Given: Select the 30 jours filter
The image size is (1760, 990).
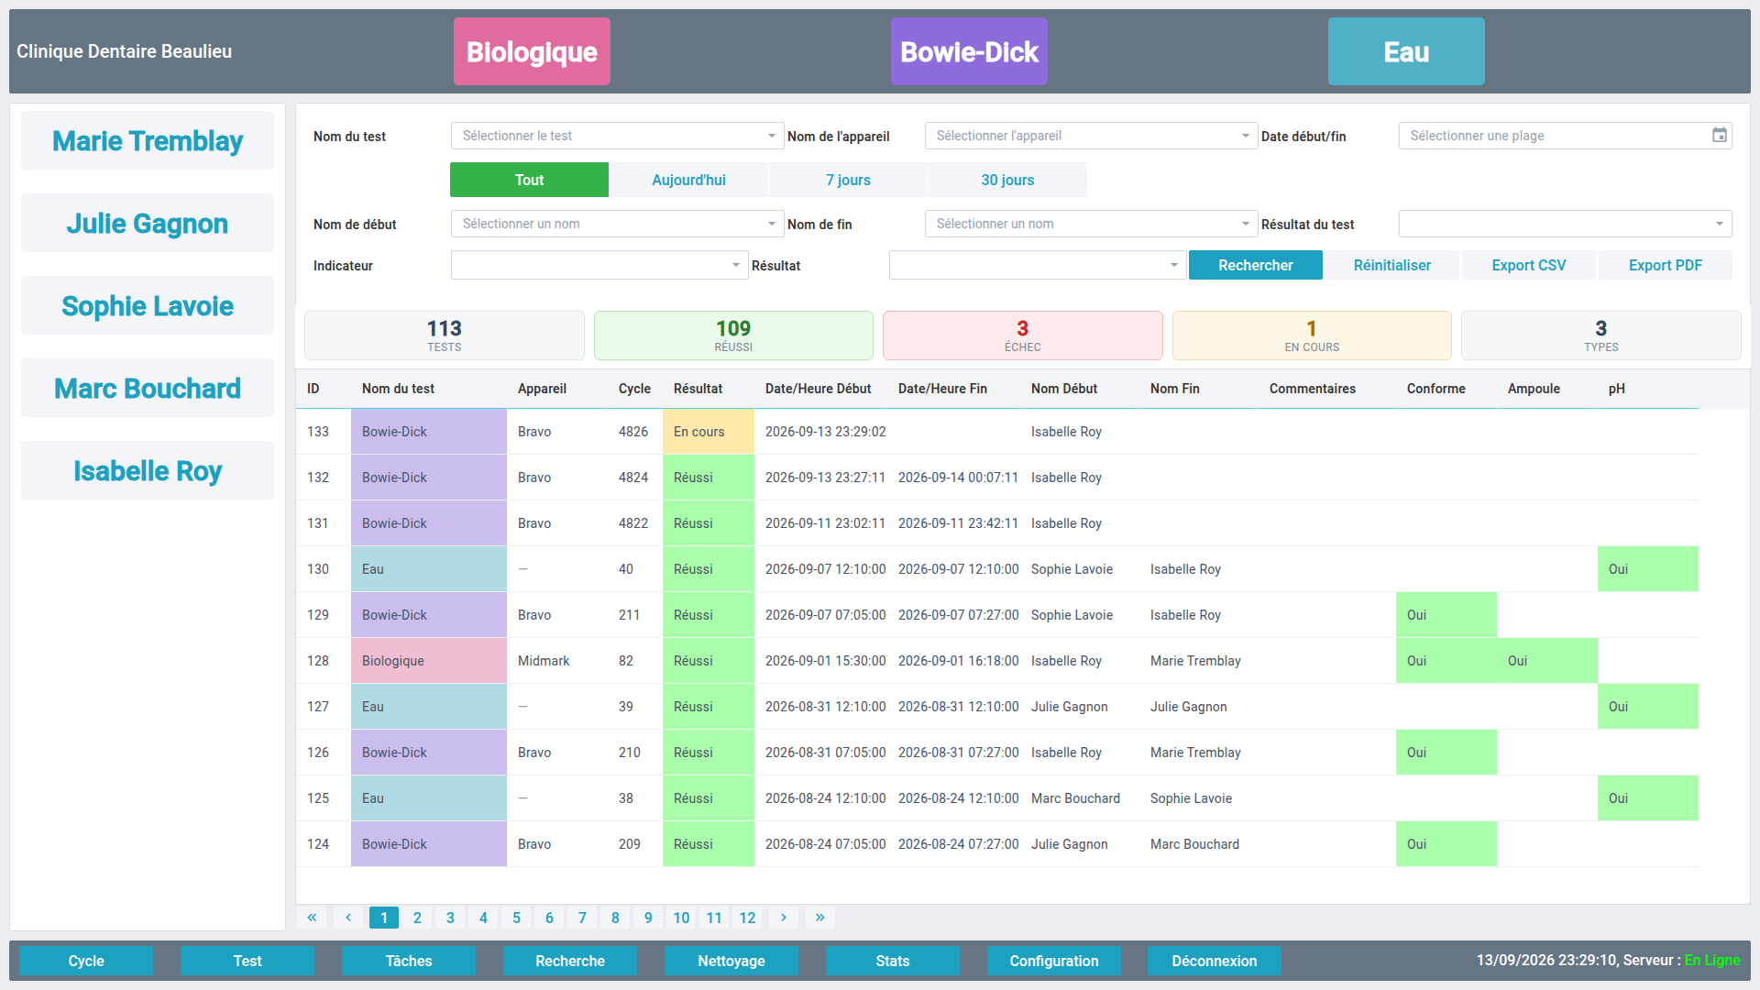Looking at the screenshot, I should (x=1007, y=180).
